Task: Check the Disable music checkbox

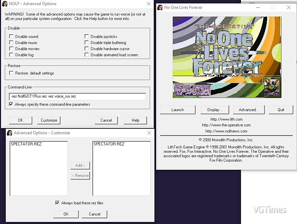Action: click(x=11, y=43)
